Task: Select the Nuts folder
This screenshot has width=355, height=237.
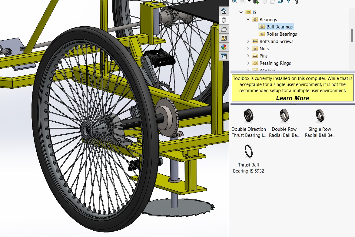Action: point(260,48)
